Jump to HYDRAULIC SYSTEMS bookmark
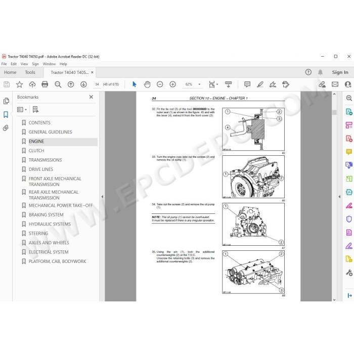This screenshot has height=354, width=354. (50, 224)
